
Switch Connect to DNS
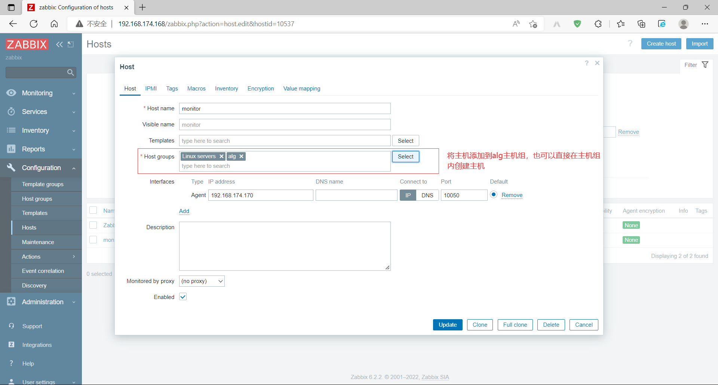tap(427, 195)
